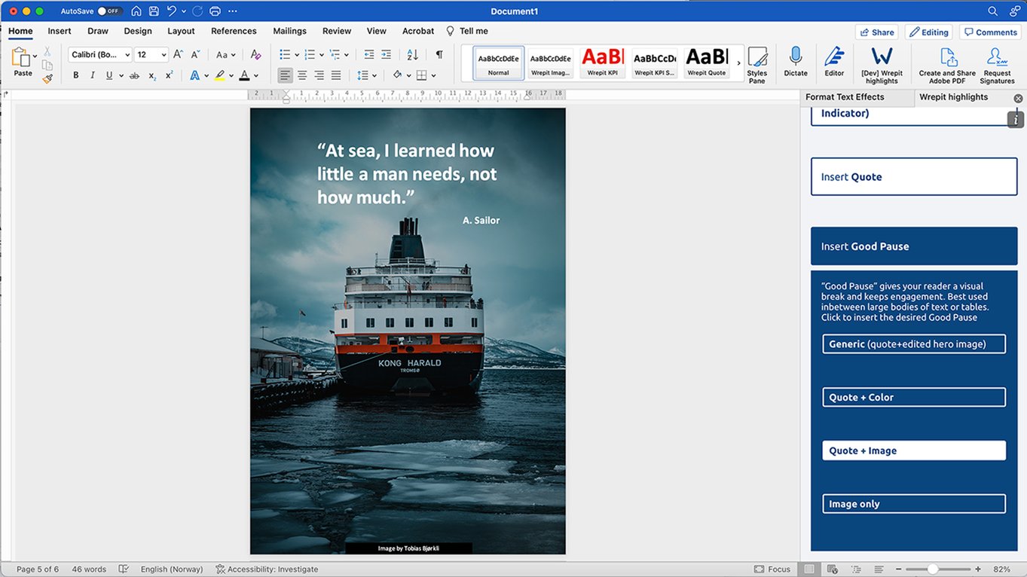Apply the Wrepit Quote style
The width and height of the screenshot is (1027, 577).
(707, 62)
